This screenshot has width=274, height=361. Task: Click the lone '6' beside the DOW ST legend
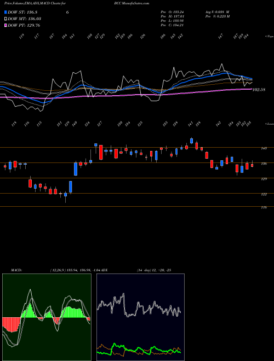tap(67, 12)
